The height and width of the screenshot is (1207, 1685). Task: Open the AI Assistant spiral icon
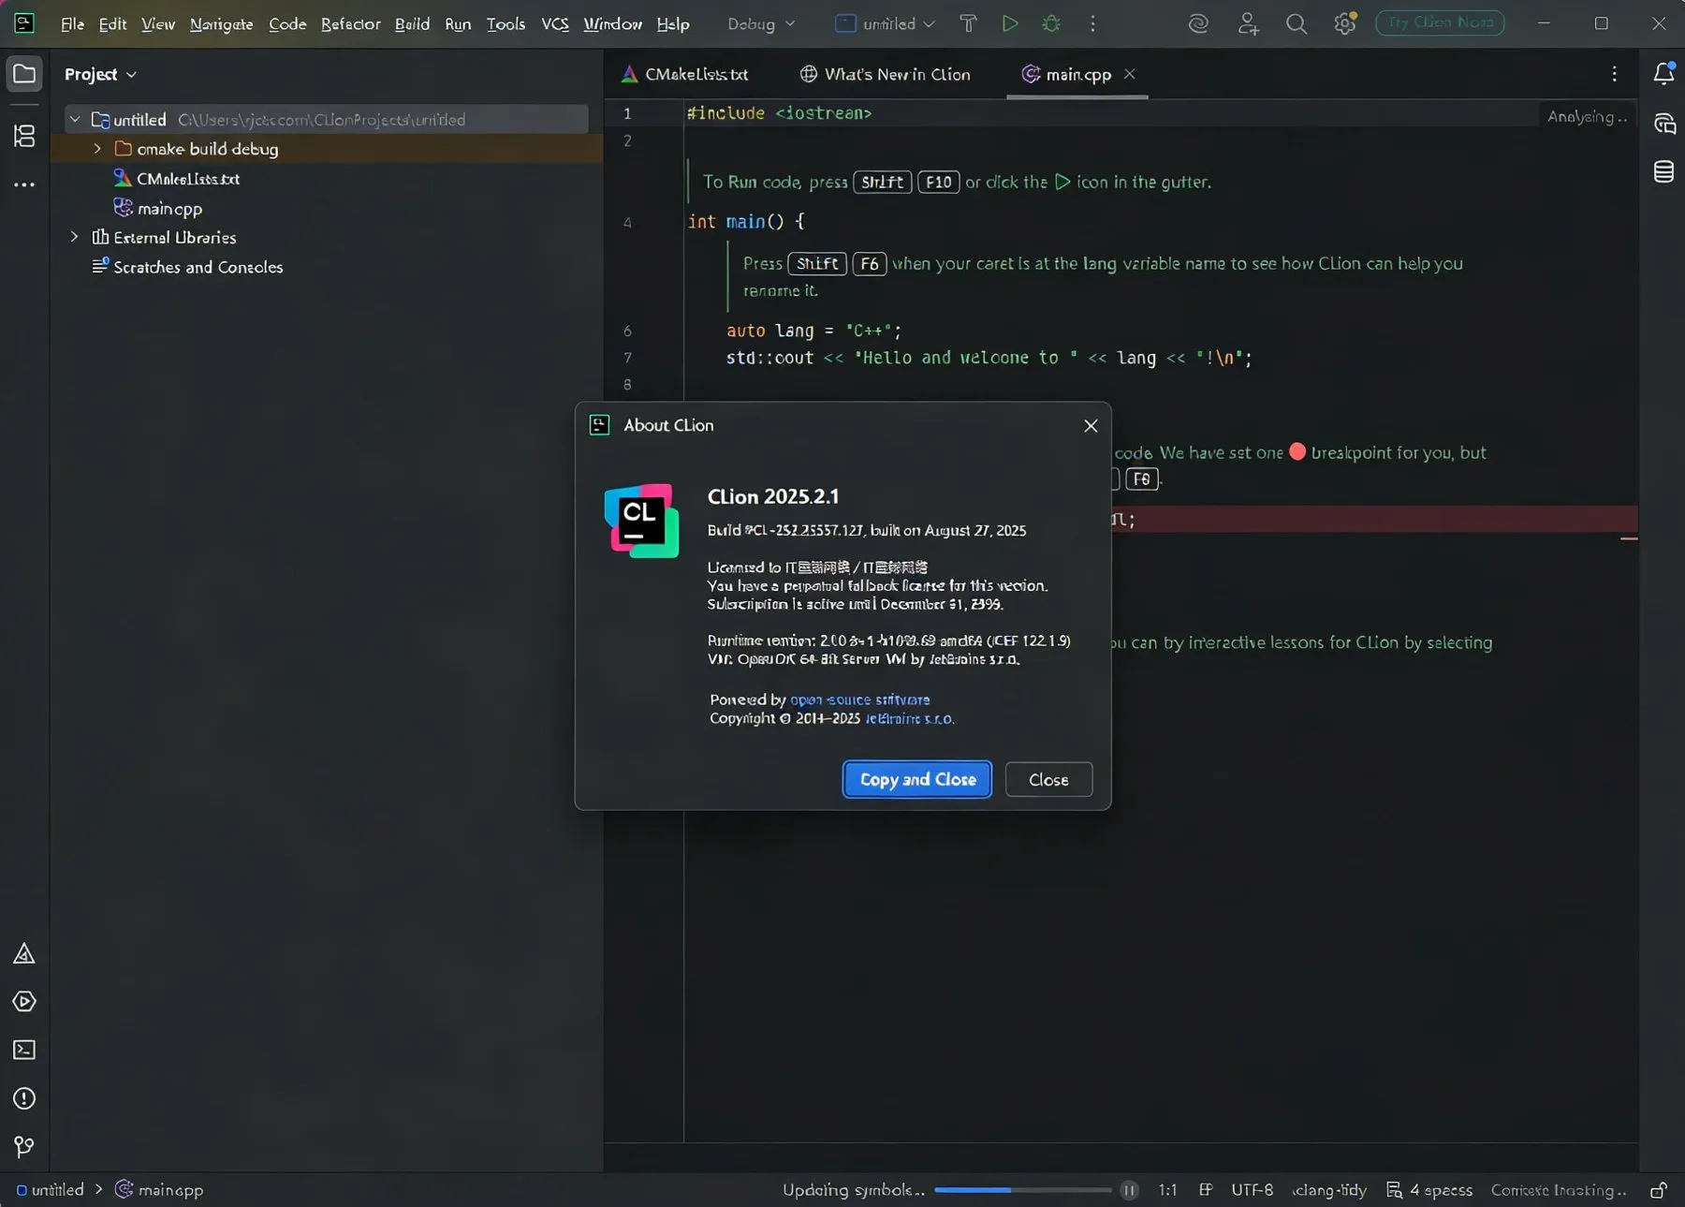(1198, 23)
